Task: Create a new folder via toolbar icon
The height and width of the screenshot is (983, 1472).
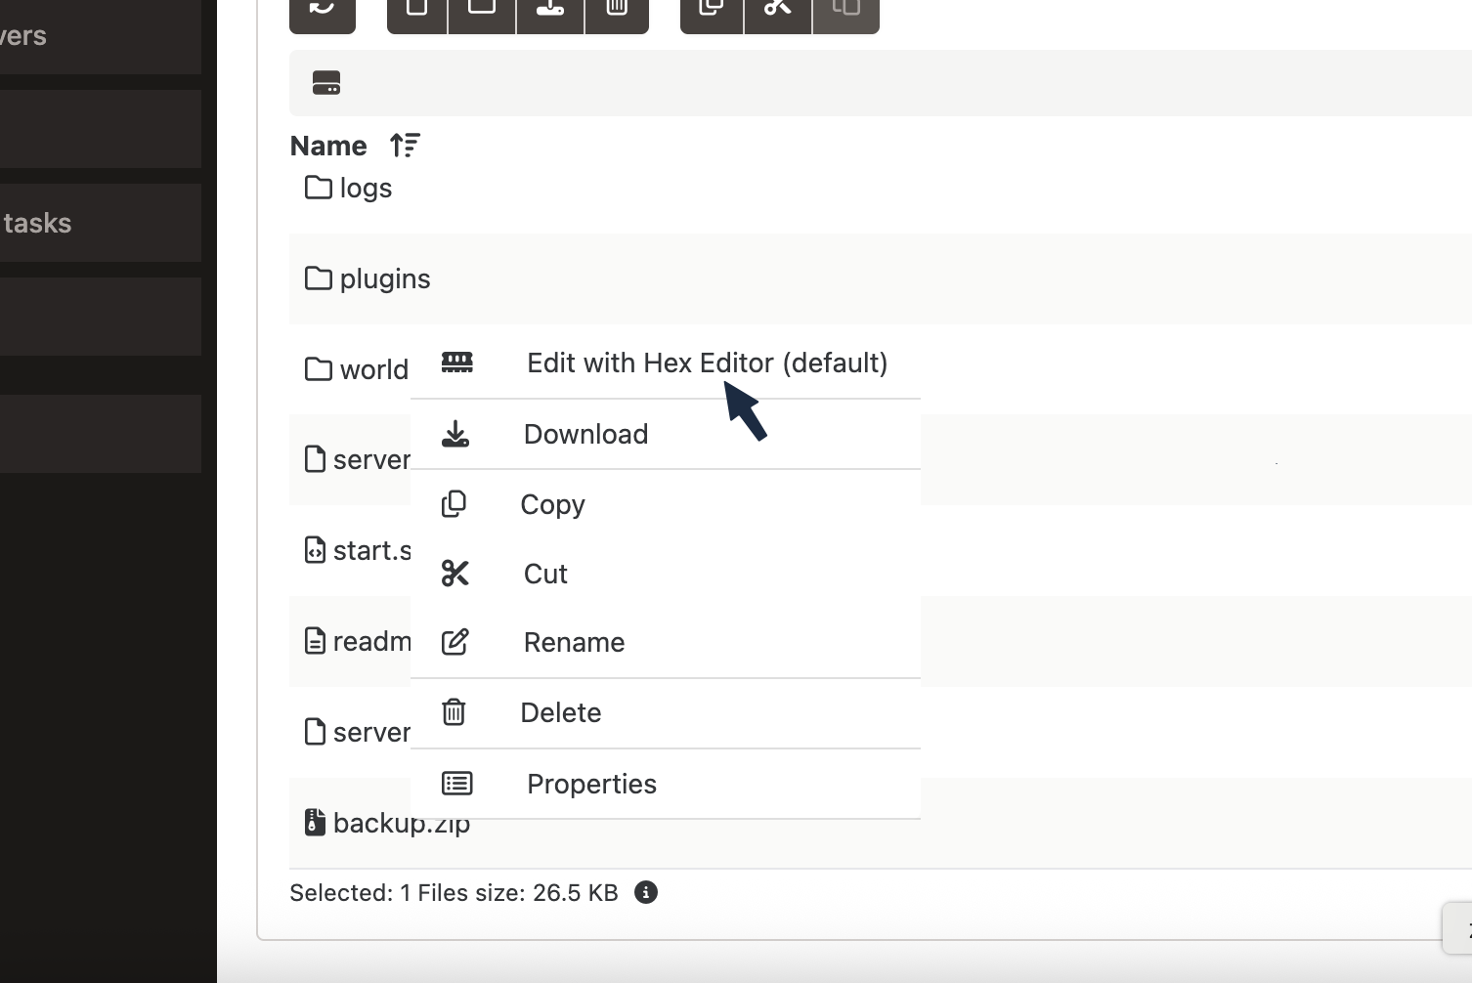Action: [481, 8]
